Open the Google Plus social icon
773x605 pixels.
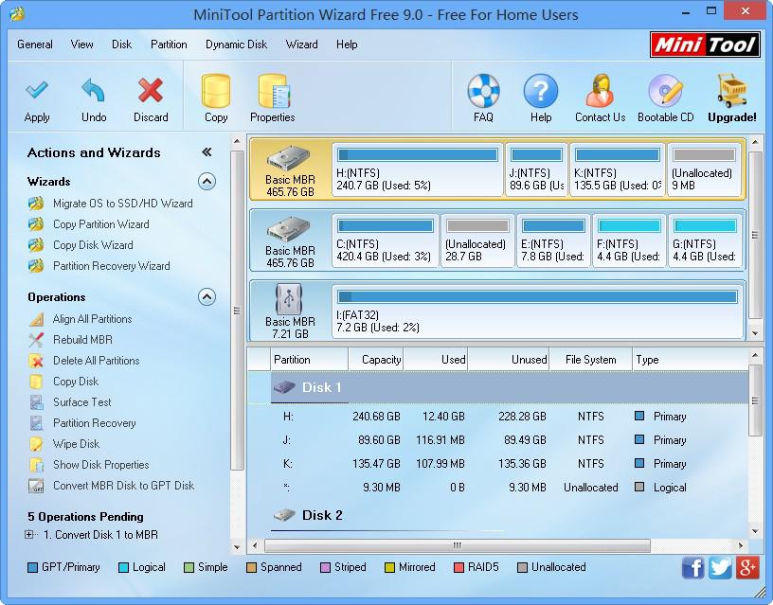(x=746, y=567)
